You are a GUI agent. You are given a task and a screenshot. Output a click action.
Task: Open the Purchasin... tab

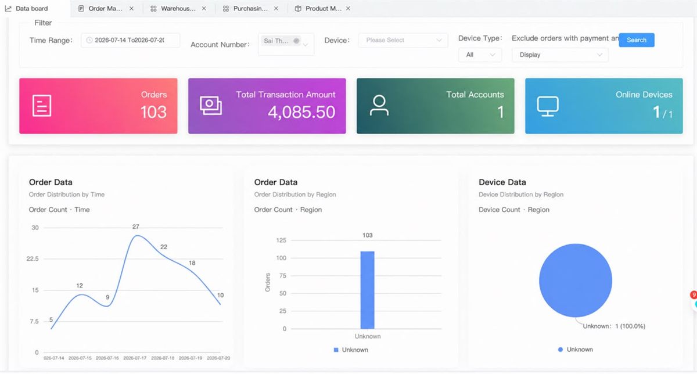tap(250, 9)
